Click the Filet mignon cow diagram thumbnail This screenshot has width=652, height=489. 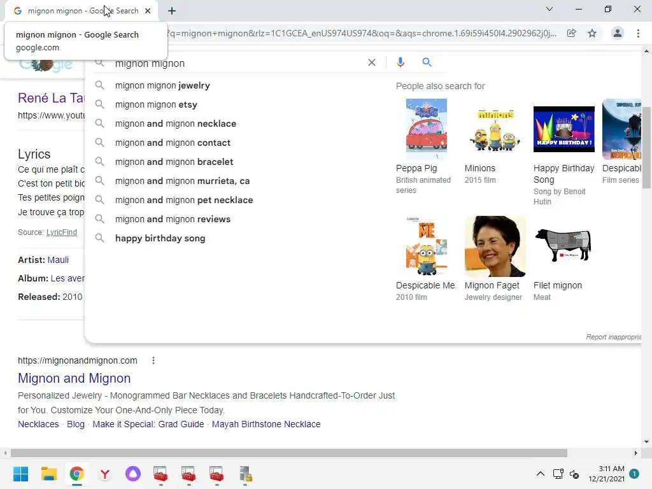coord(564,245)
